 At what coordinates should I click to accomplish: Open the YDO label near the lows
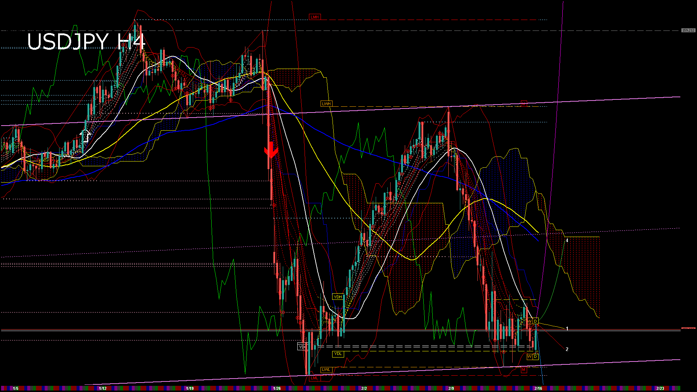(302, 347)
